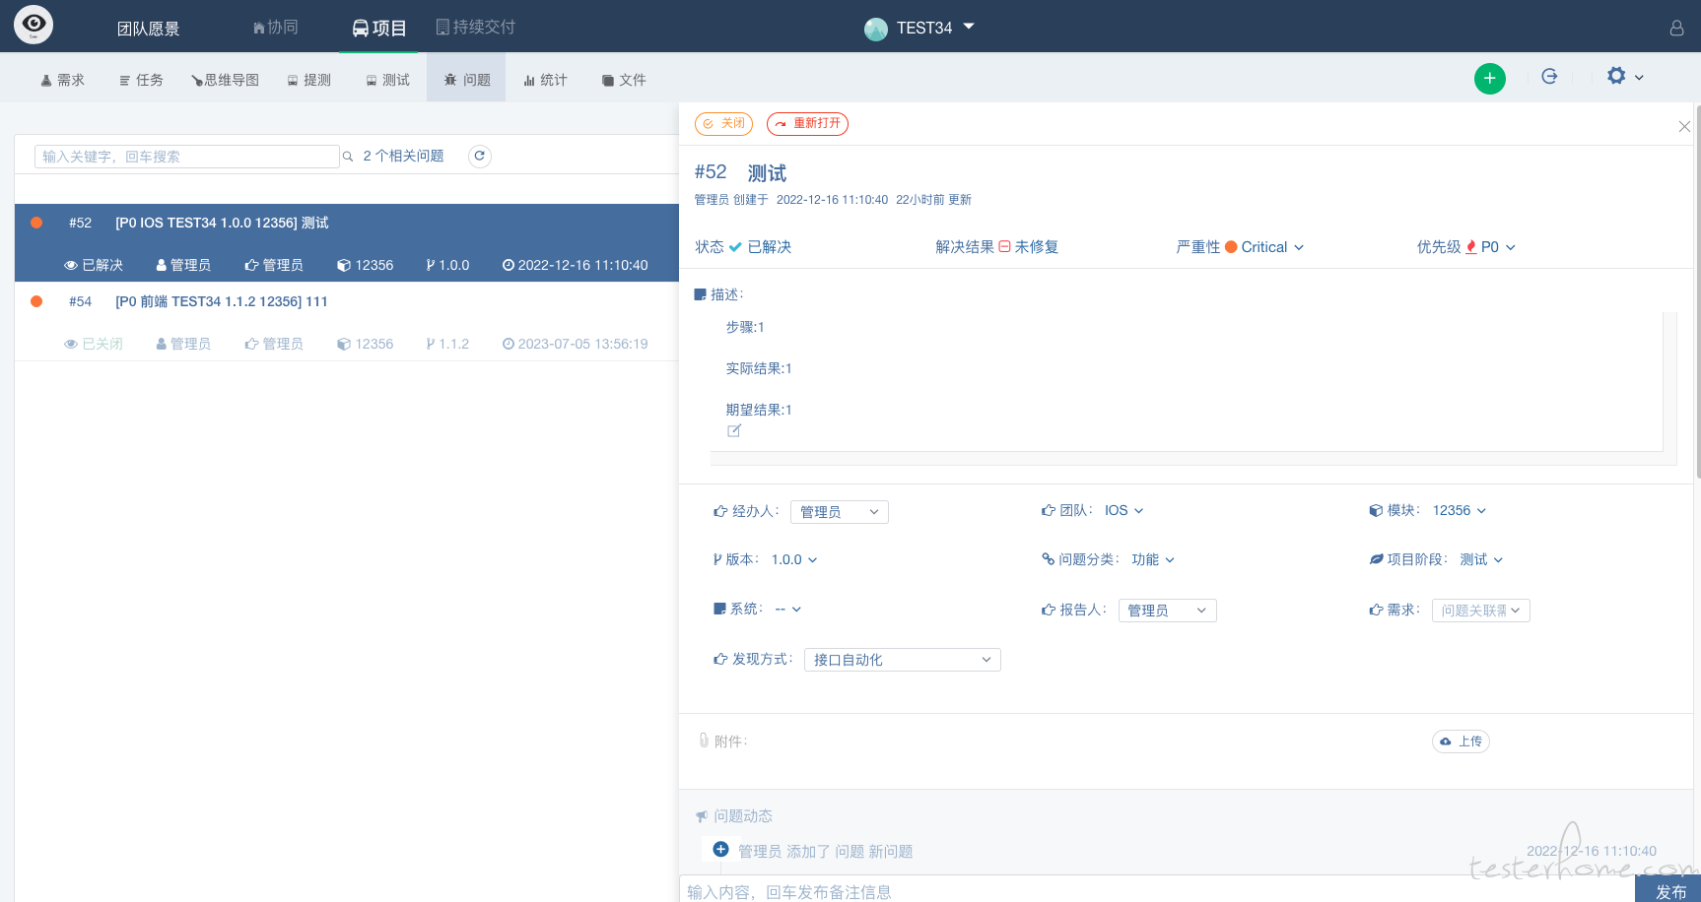
Task: Click the 上传 attachment button
Action: 1461,741
